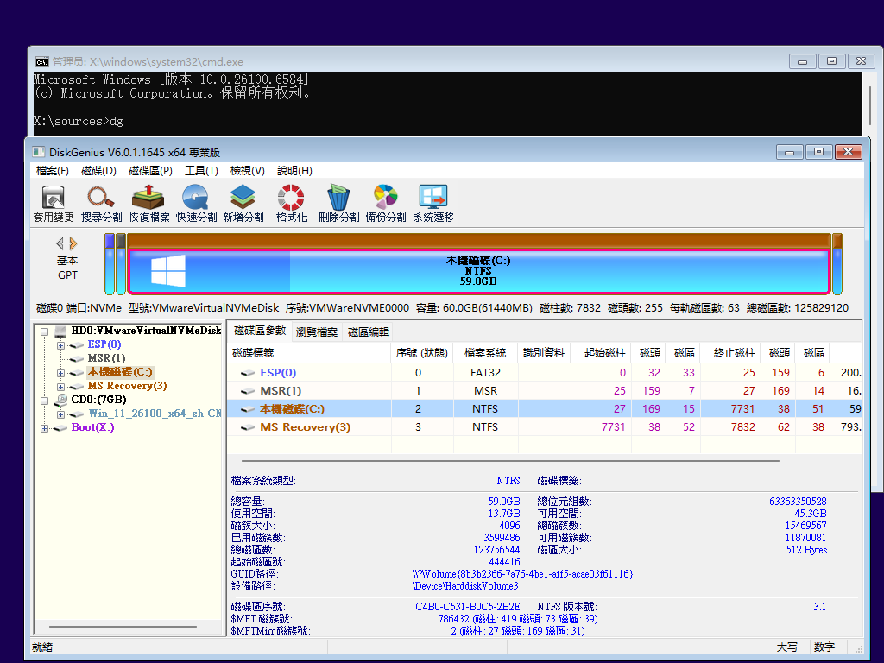Switch to the 磁區編輯 tab
The height and width of the screenshot is (663, 884).
coord(368,331)
